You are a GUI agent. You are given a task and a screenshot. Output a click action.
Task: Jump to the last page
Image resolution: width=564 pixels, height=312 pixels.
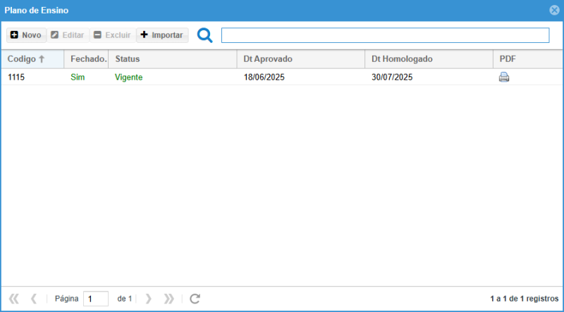point(168,299)
